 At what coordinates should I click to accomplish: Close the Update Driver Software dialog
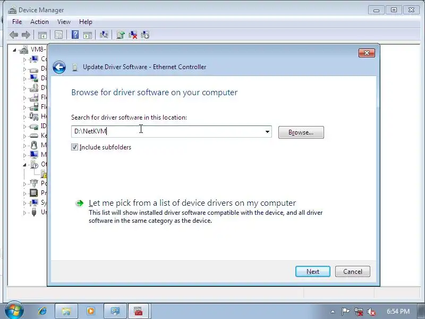367,53
